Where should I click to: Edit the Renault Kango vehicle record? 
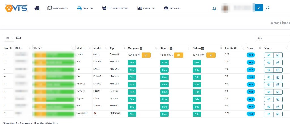point(278,85)
